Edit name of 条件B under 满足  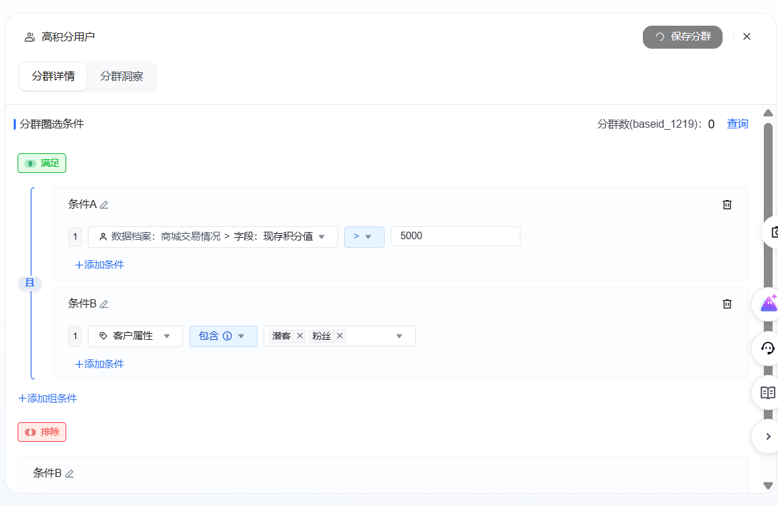103,303
